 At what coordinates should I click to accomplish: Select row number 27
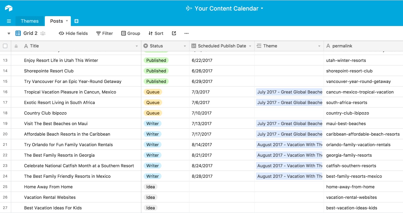click(5, 208)
